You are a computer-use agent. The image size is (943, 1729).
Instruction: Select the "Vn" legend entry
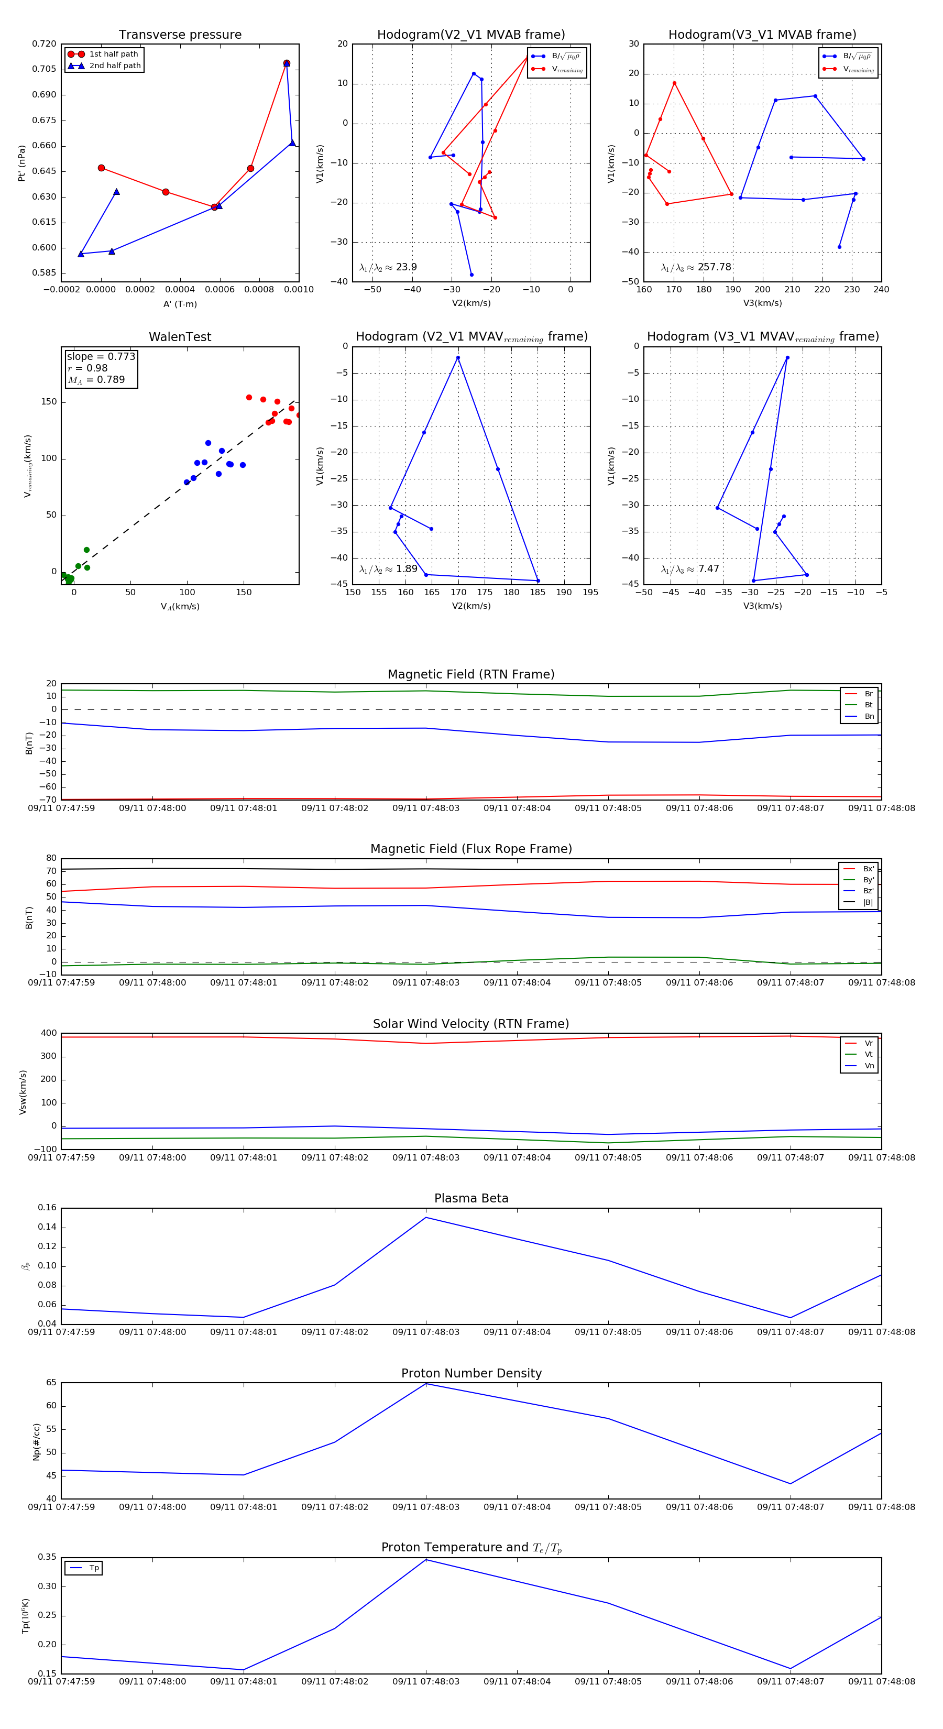click(x=860, y=1066)
